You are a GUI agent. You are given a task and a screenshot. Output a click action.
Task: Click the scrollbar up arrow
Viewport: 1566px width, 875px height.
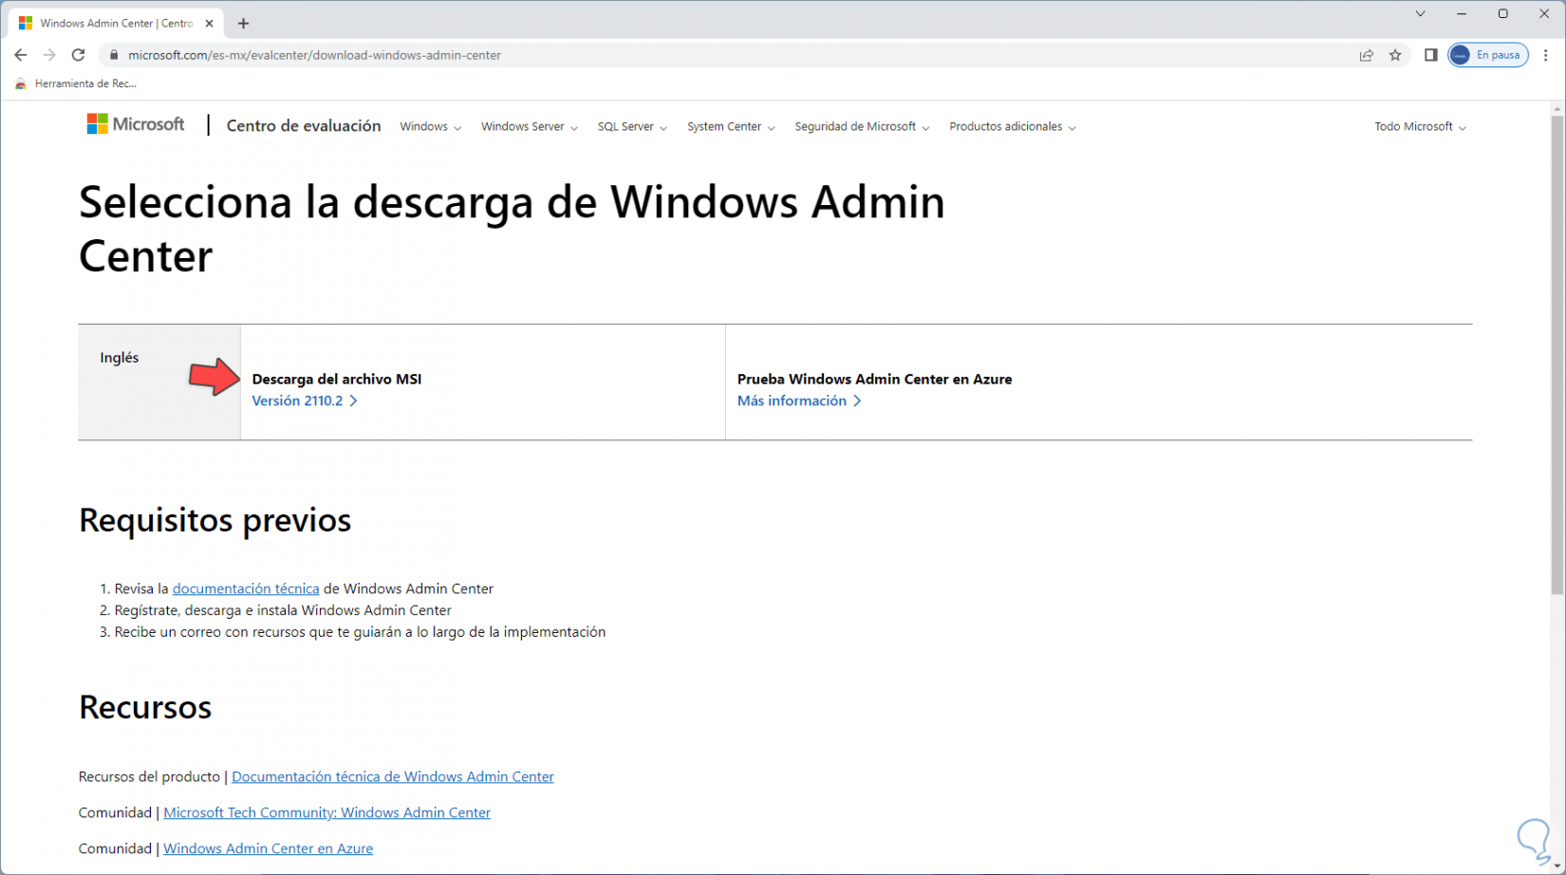pyautogui.click(x=1557, y=108)
